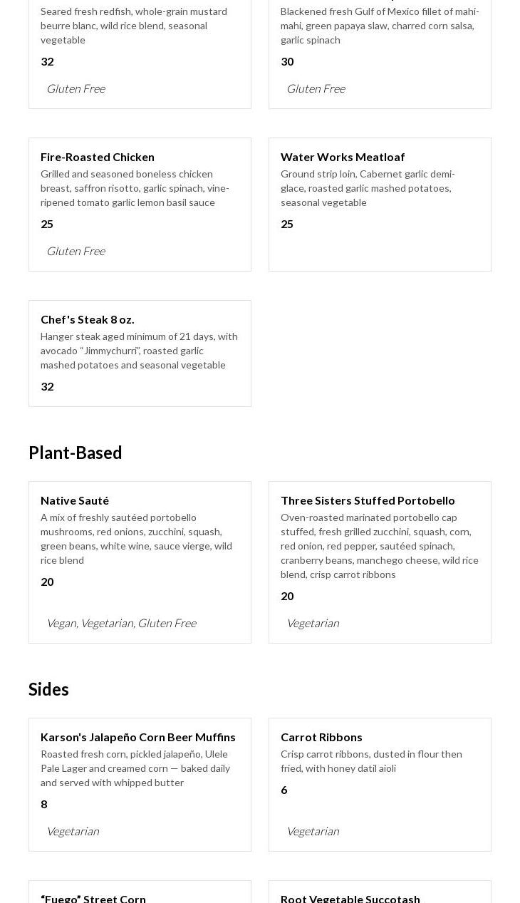The width and height of the screenshot is (520, 903).
Task: Click the Fire-Roasted Chicken item title
Action: (98, 157)
